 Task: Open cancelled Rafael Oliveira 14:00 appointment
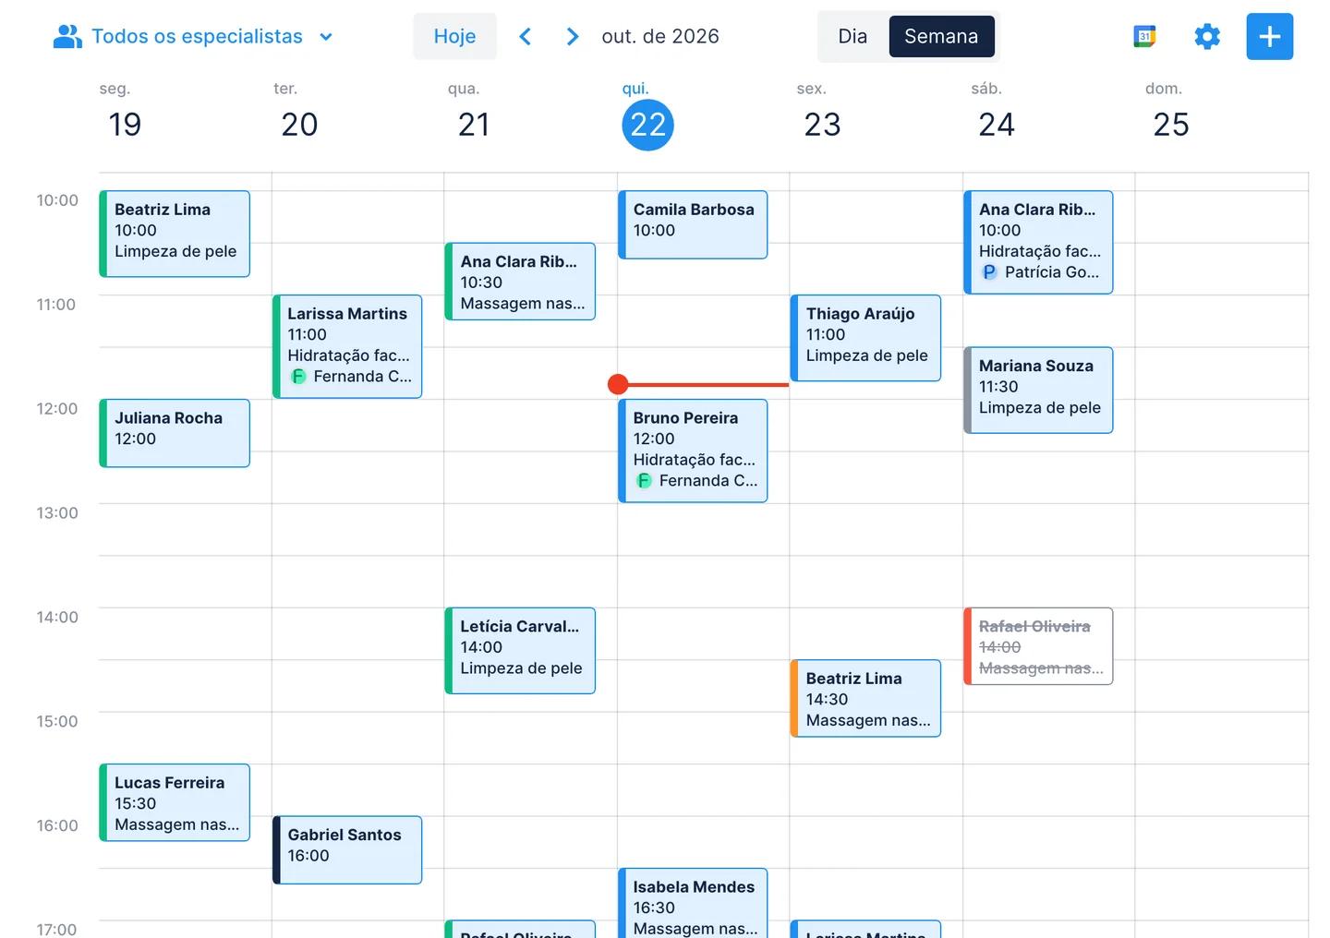pos(1038,646)
